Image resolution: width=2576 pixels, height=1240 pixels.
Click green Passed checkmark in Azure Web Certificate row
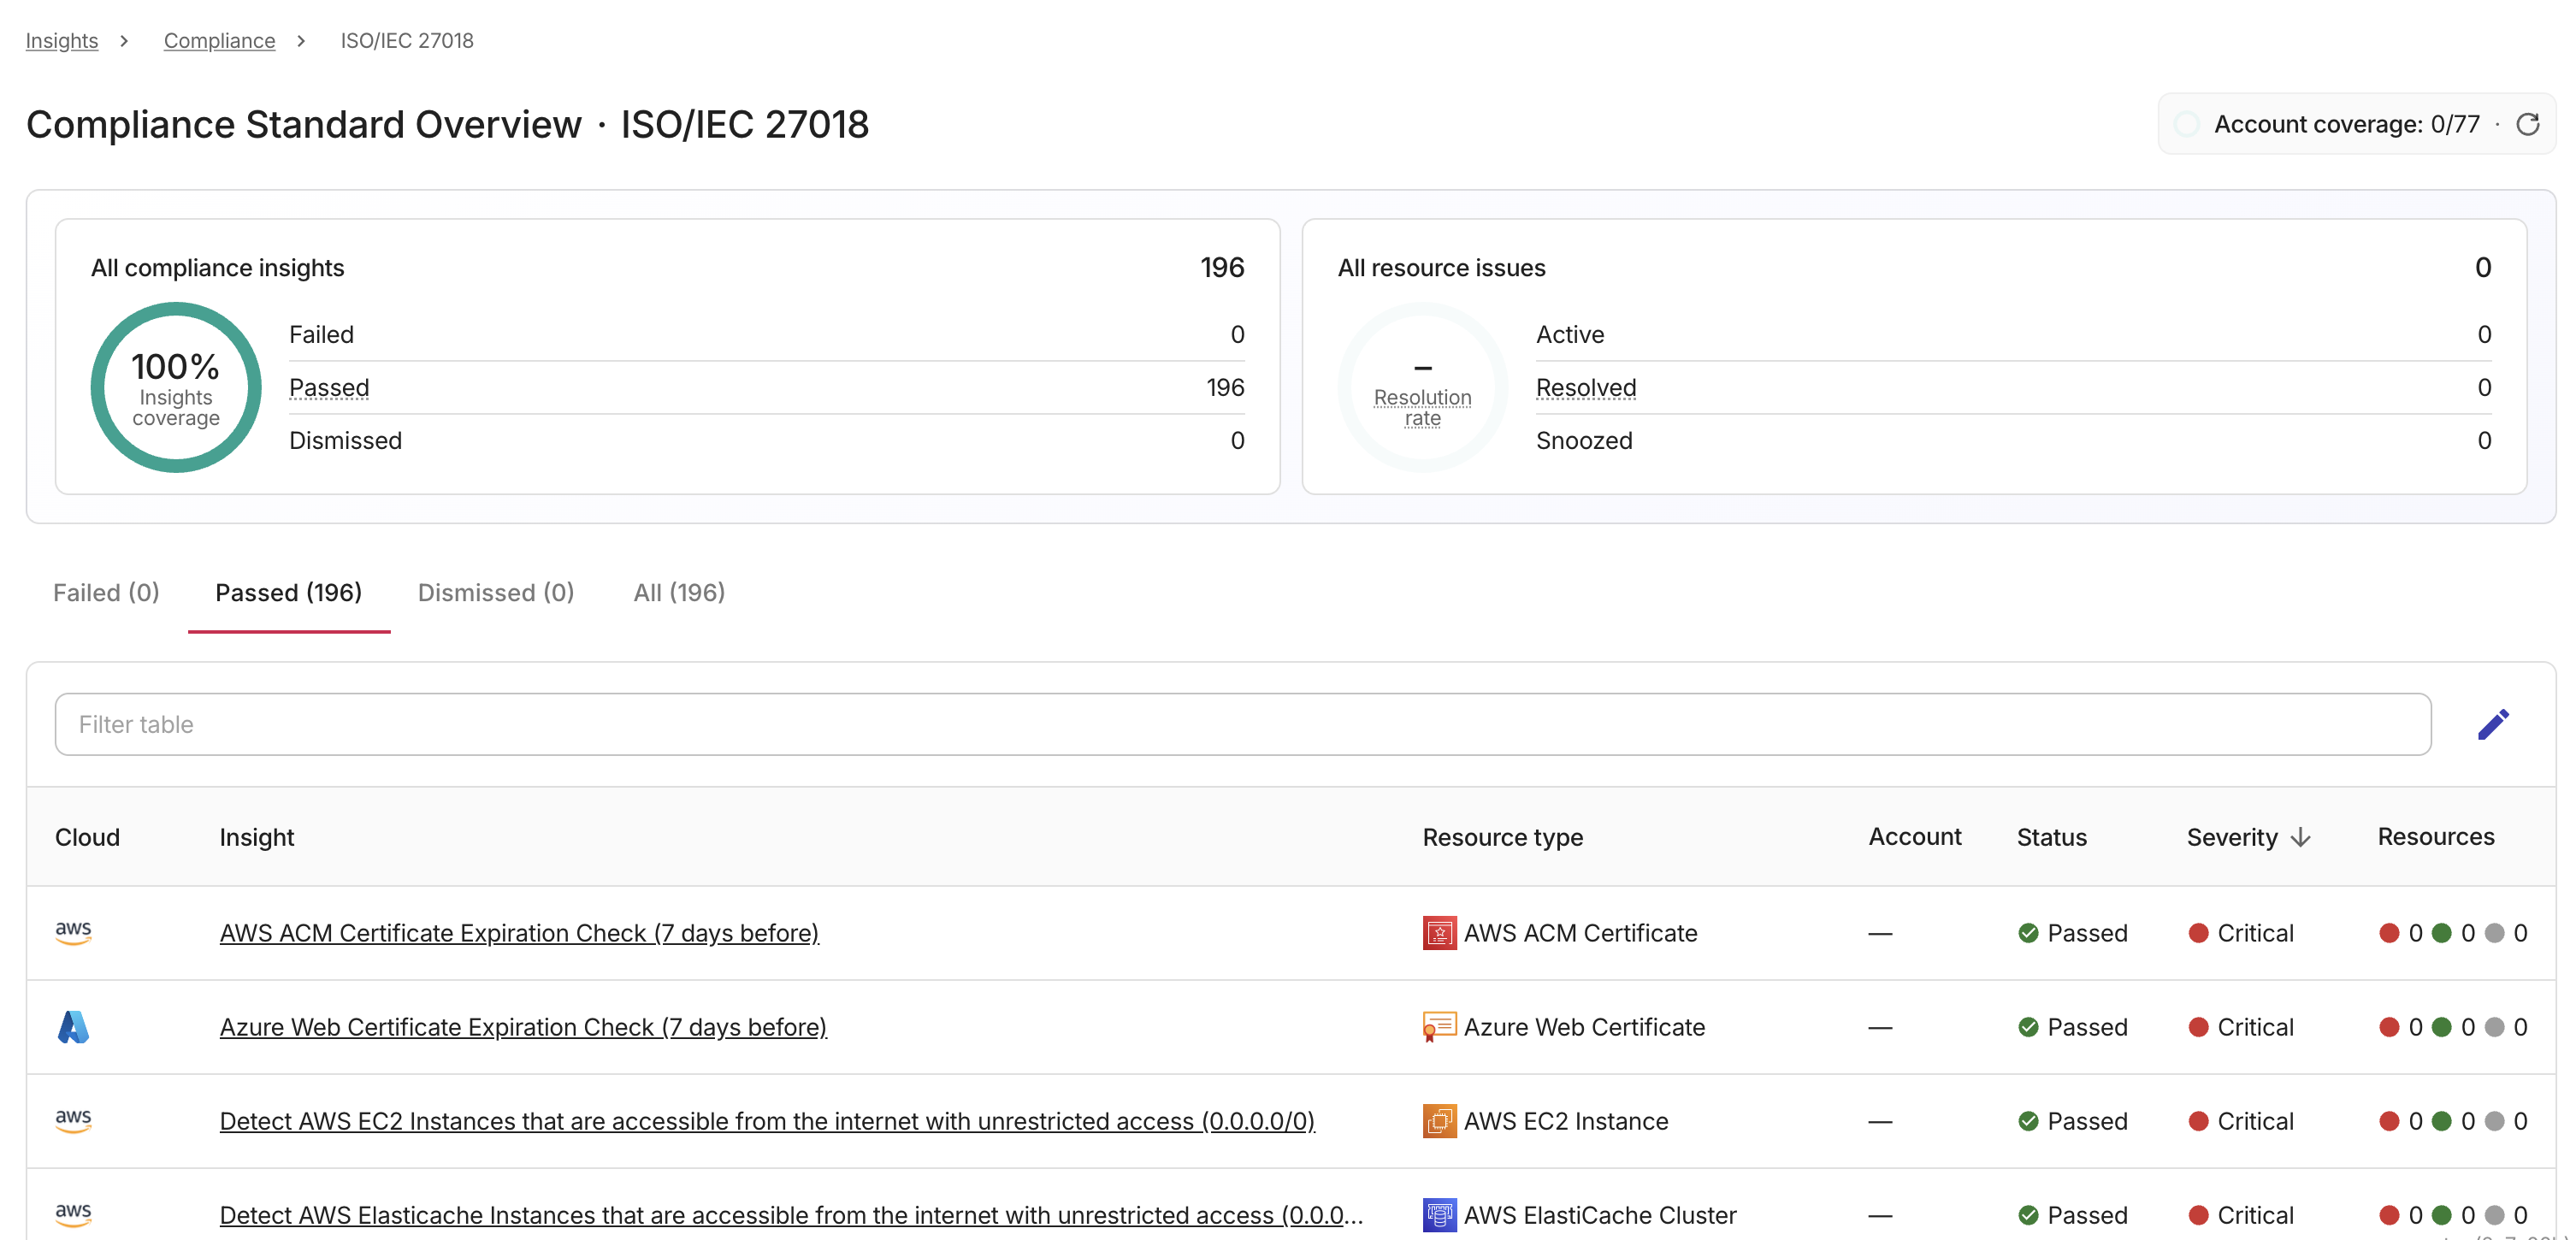tap(2028, 1027)
